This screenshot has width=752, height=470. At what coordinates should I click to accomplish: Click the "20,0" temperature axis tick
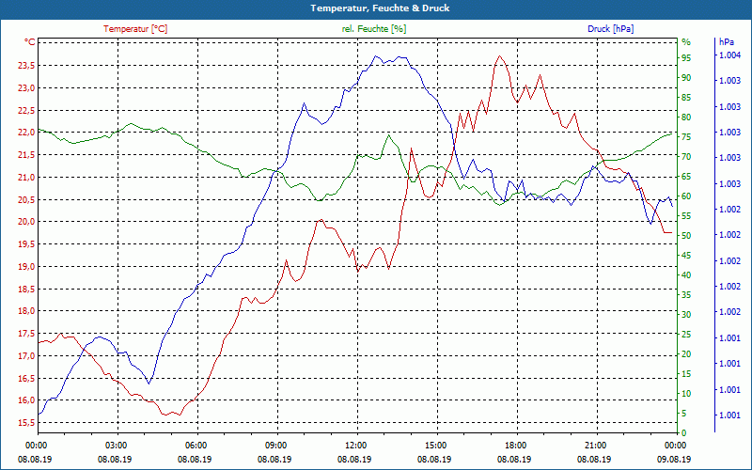tap(26, 222)
